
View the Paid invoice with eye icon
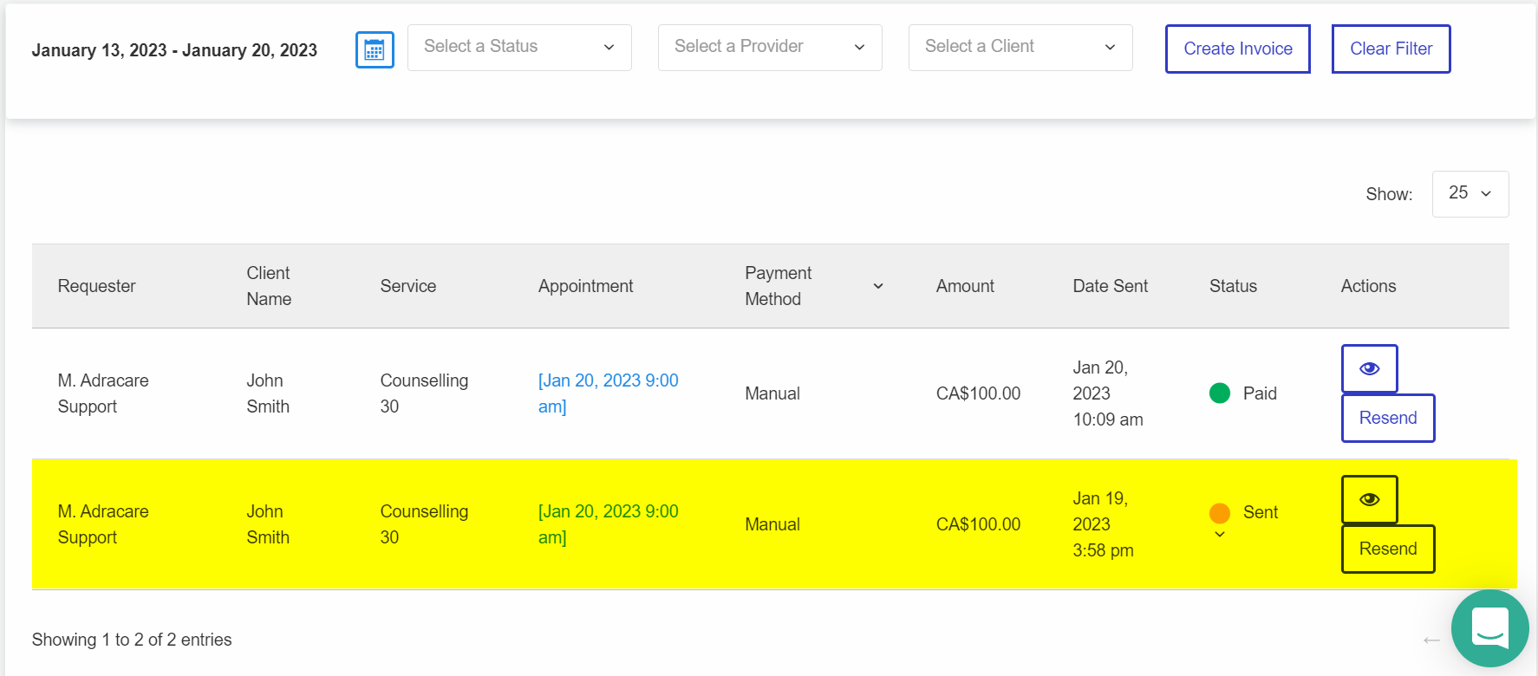pos(1370,368)
